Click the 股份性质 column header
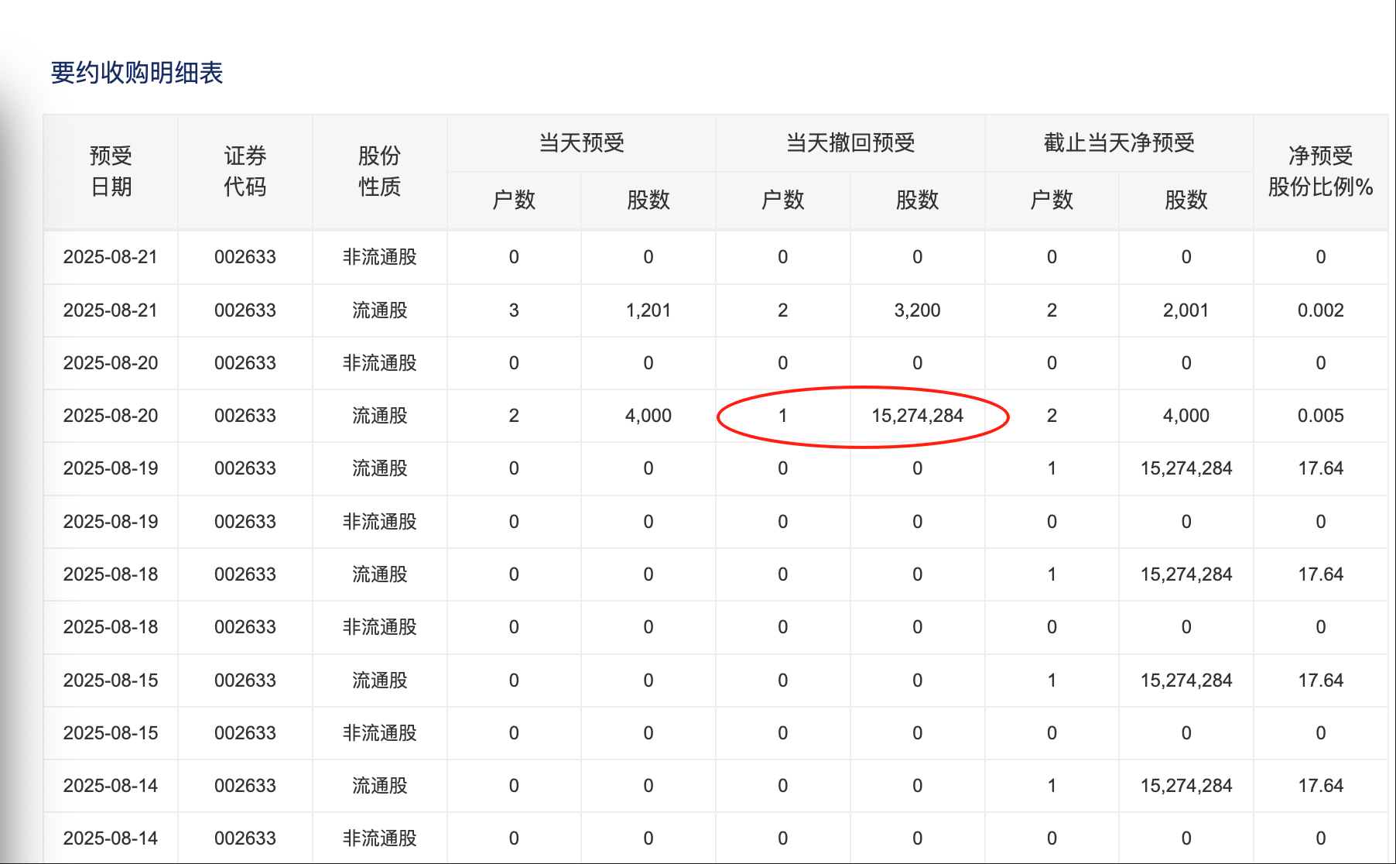The image size is (1396, 864). (x=379, y=171)
